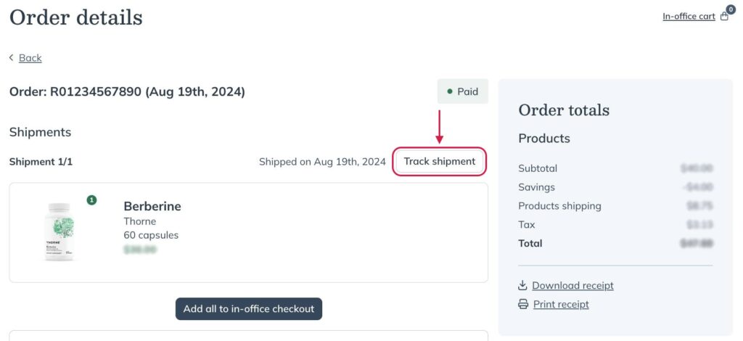Click the back chevron arrow icon
The image size is (743, 341).
[x=12, y=58]
